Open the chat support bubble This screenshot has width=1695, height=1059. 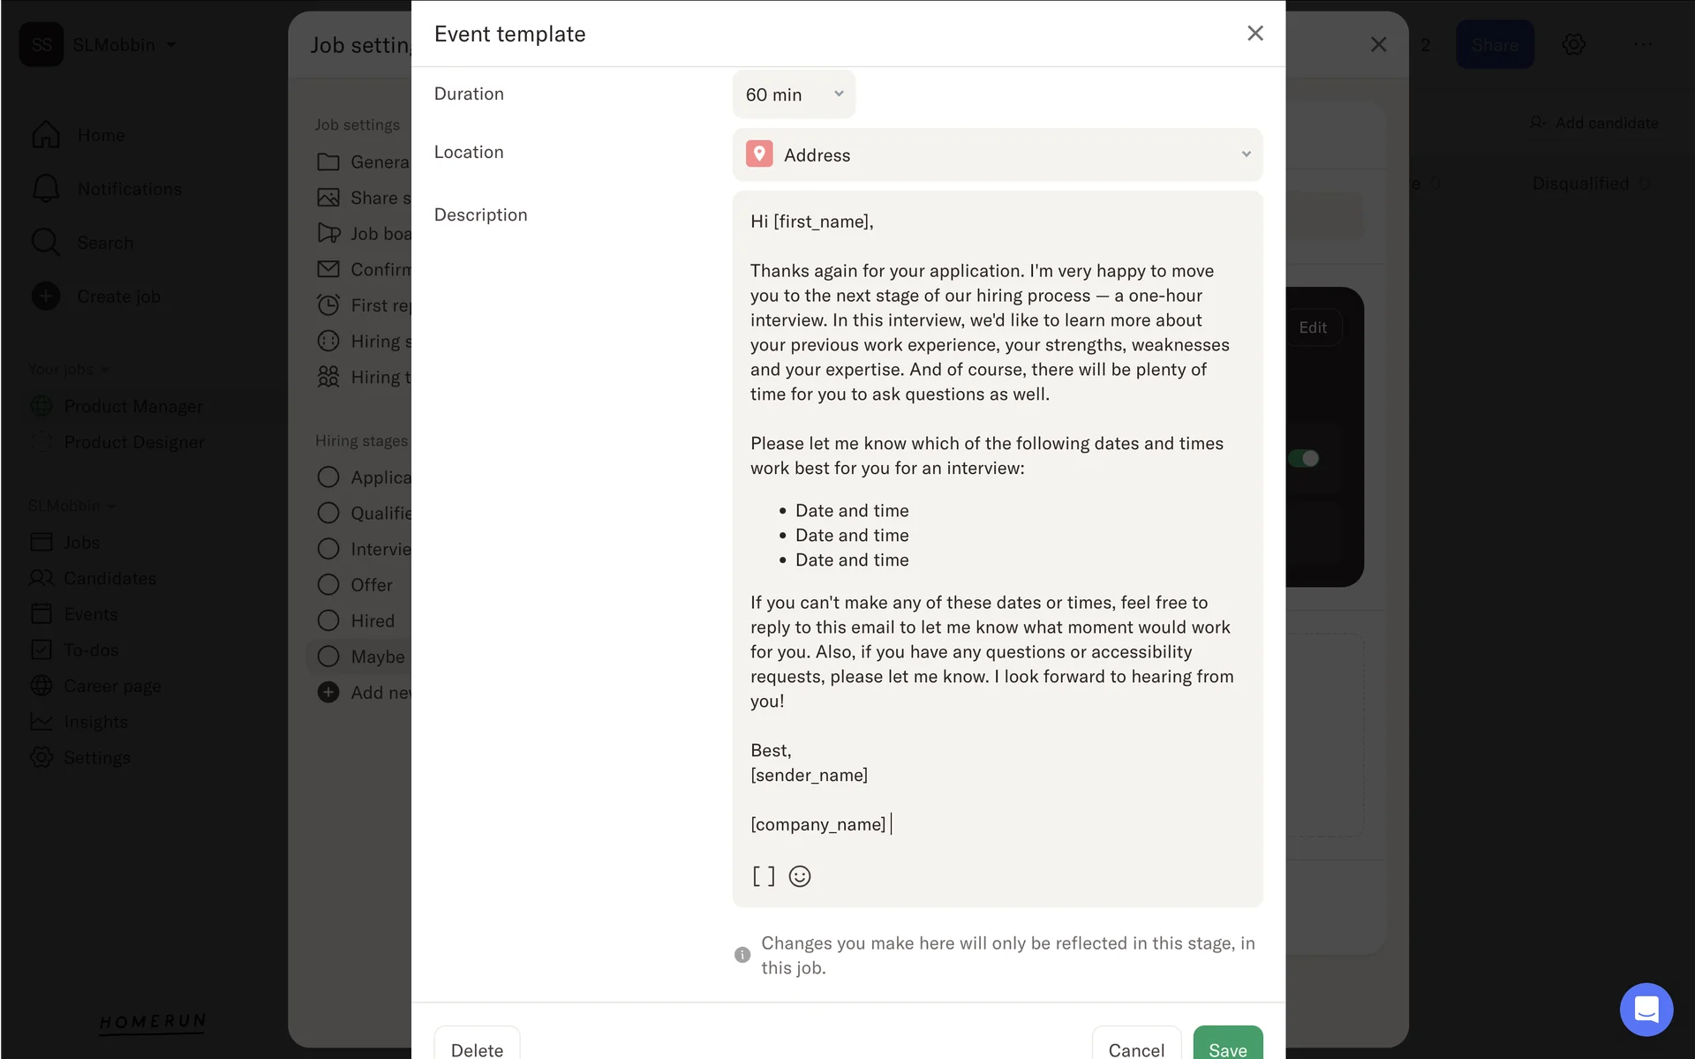tap(1646, 1009)
